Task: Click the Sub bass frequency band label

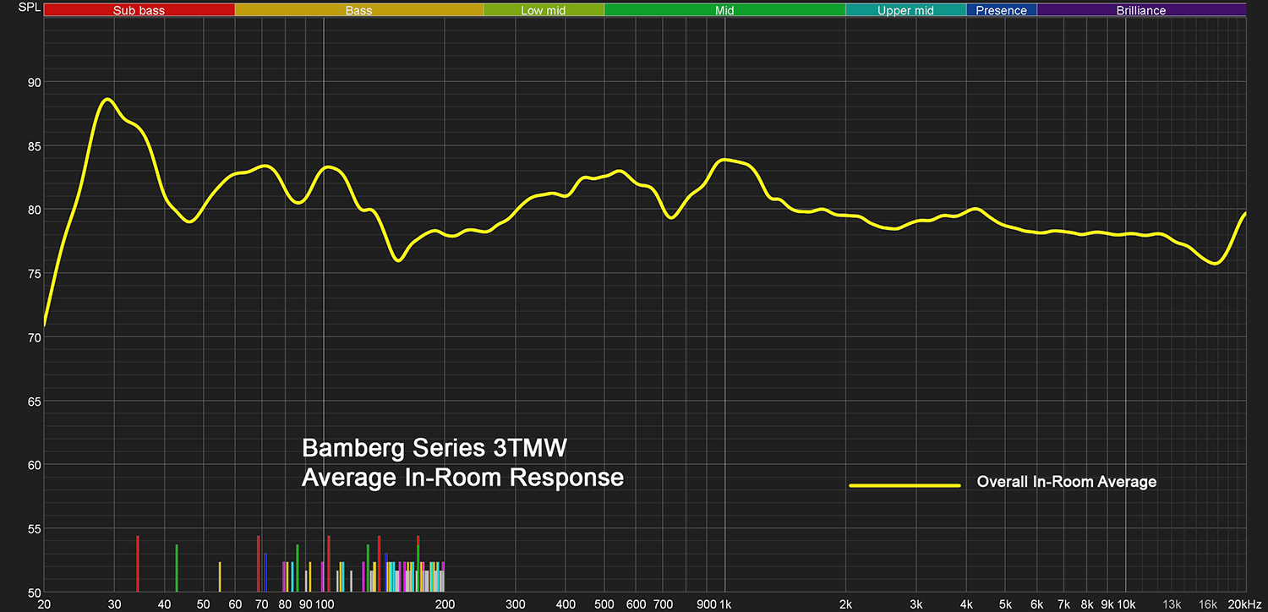Action: pyautogui.click(x=139, y=11)
